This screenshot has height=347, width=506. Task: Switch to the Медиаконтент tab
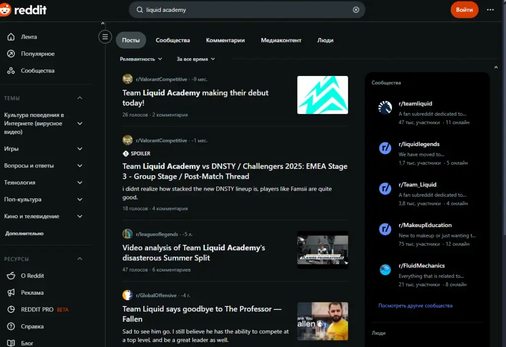point(281,40)
